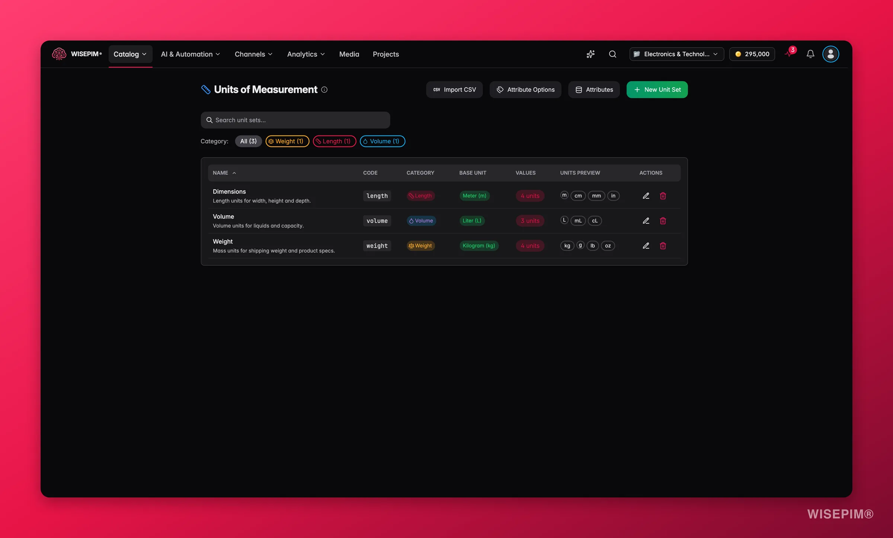Screen dimensions: 893x538
Task: Open the activity pulse icon with badge 3
Action: pyautogui.click(x=790, y=53)
